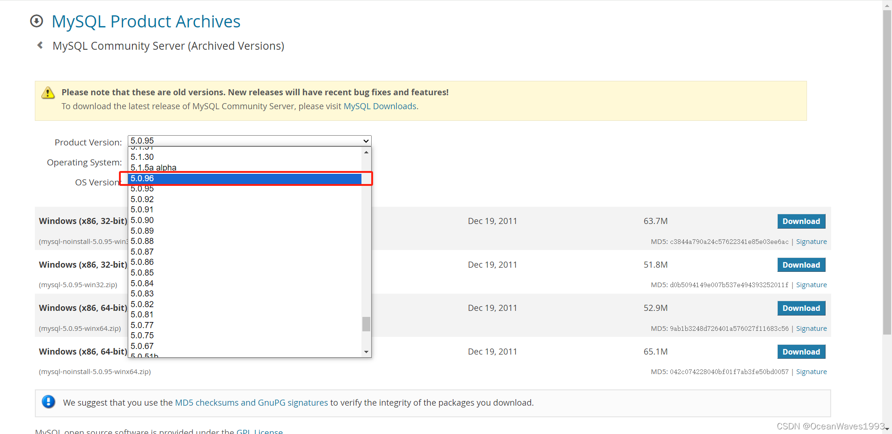
Task: Click the mysql-5.0.95-winx64.zip file name
Action: 80,329
